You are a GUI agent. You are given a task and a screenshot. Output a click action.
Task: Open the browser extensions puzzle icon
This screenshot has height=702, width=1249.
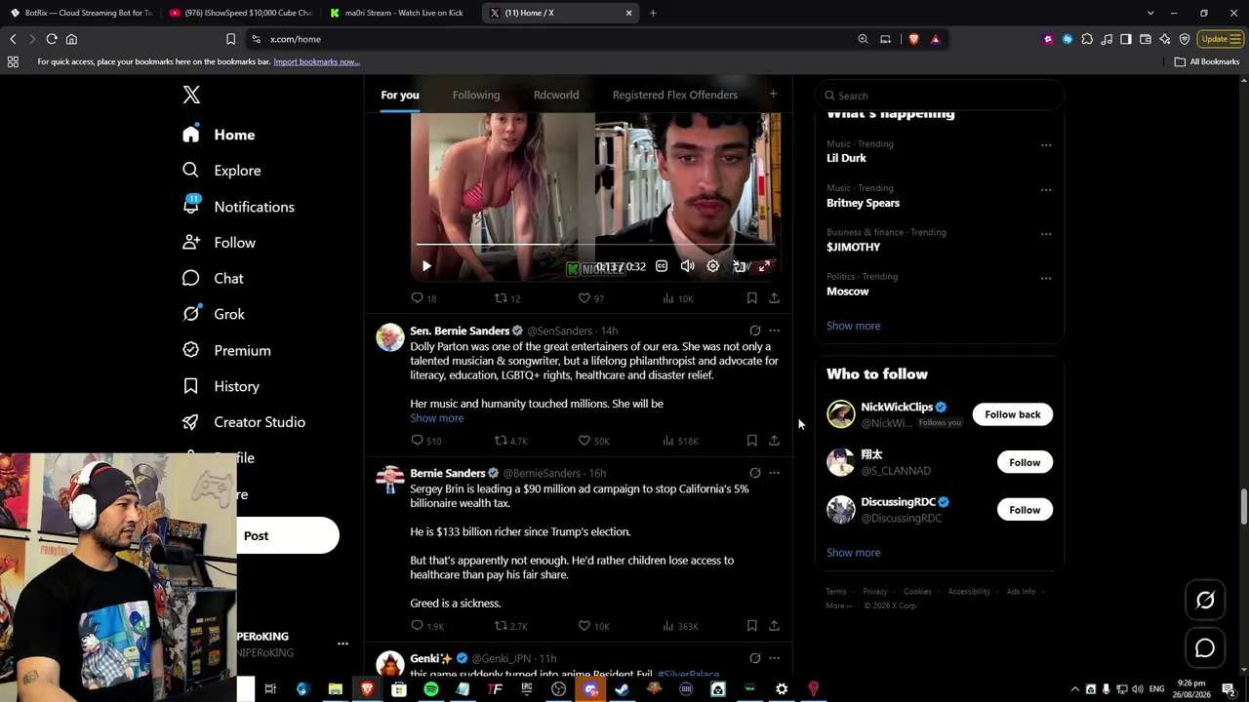click(1087, 39)
